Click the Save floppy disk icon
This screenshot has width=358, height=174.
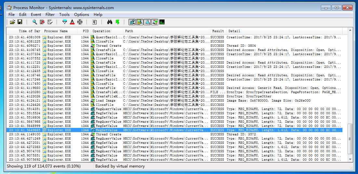click(x=20, y=22)
